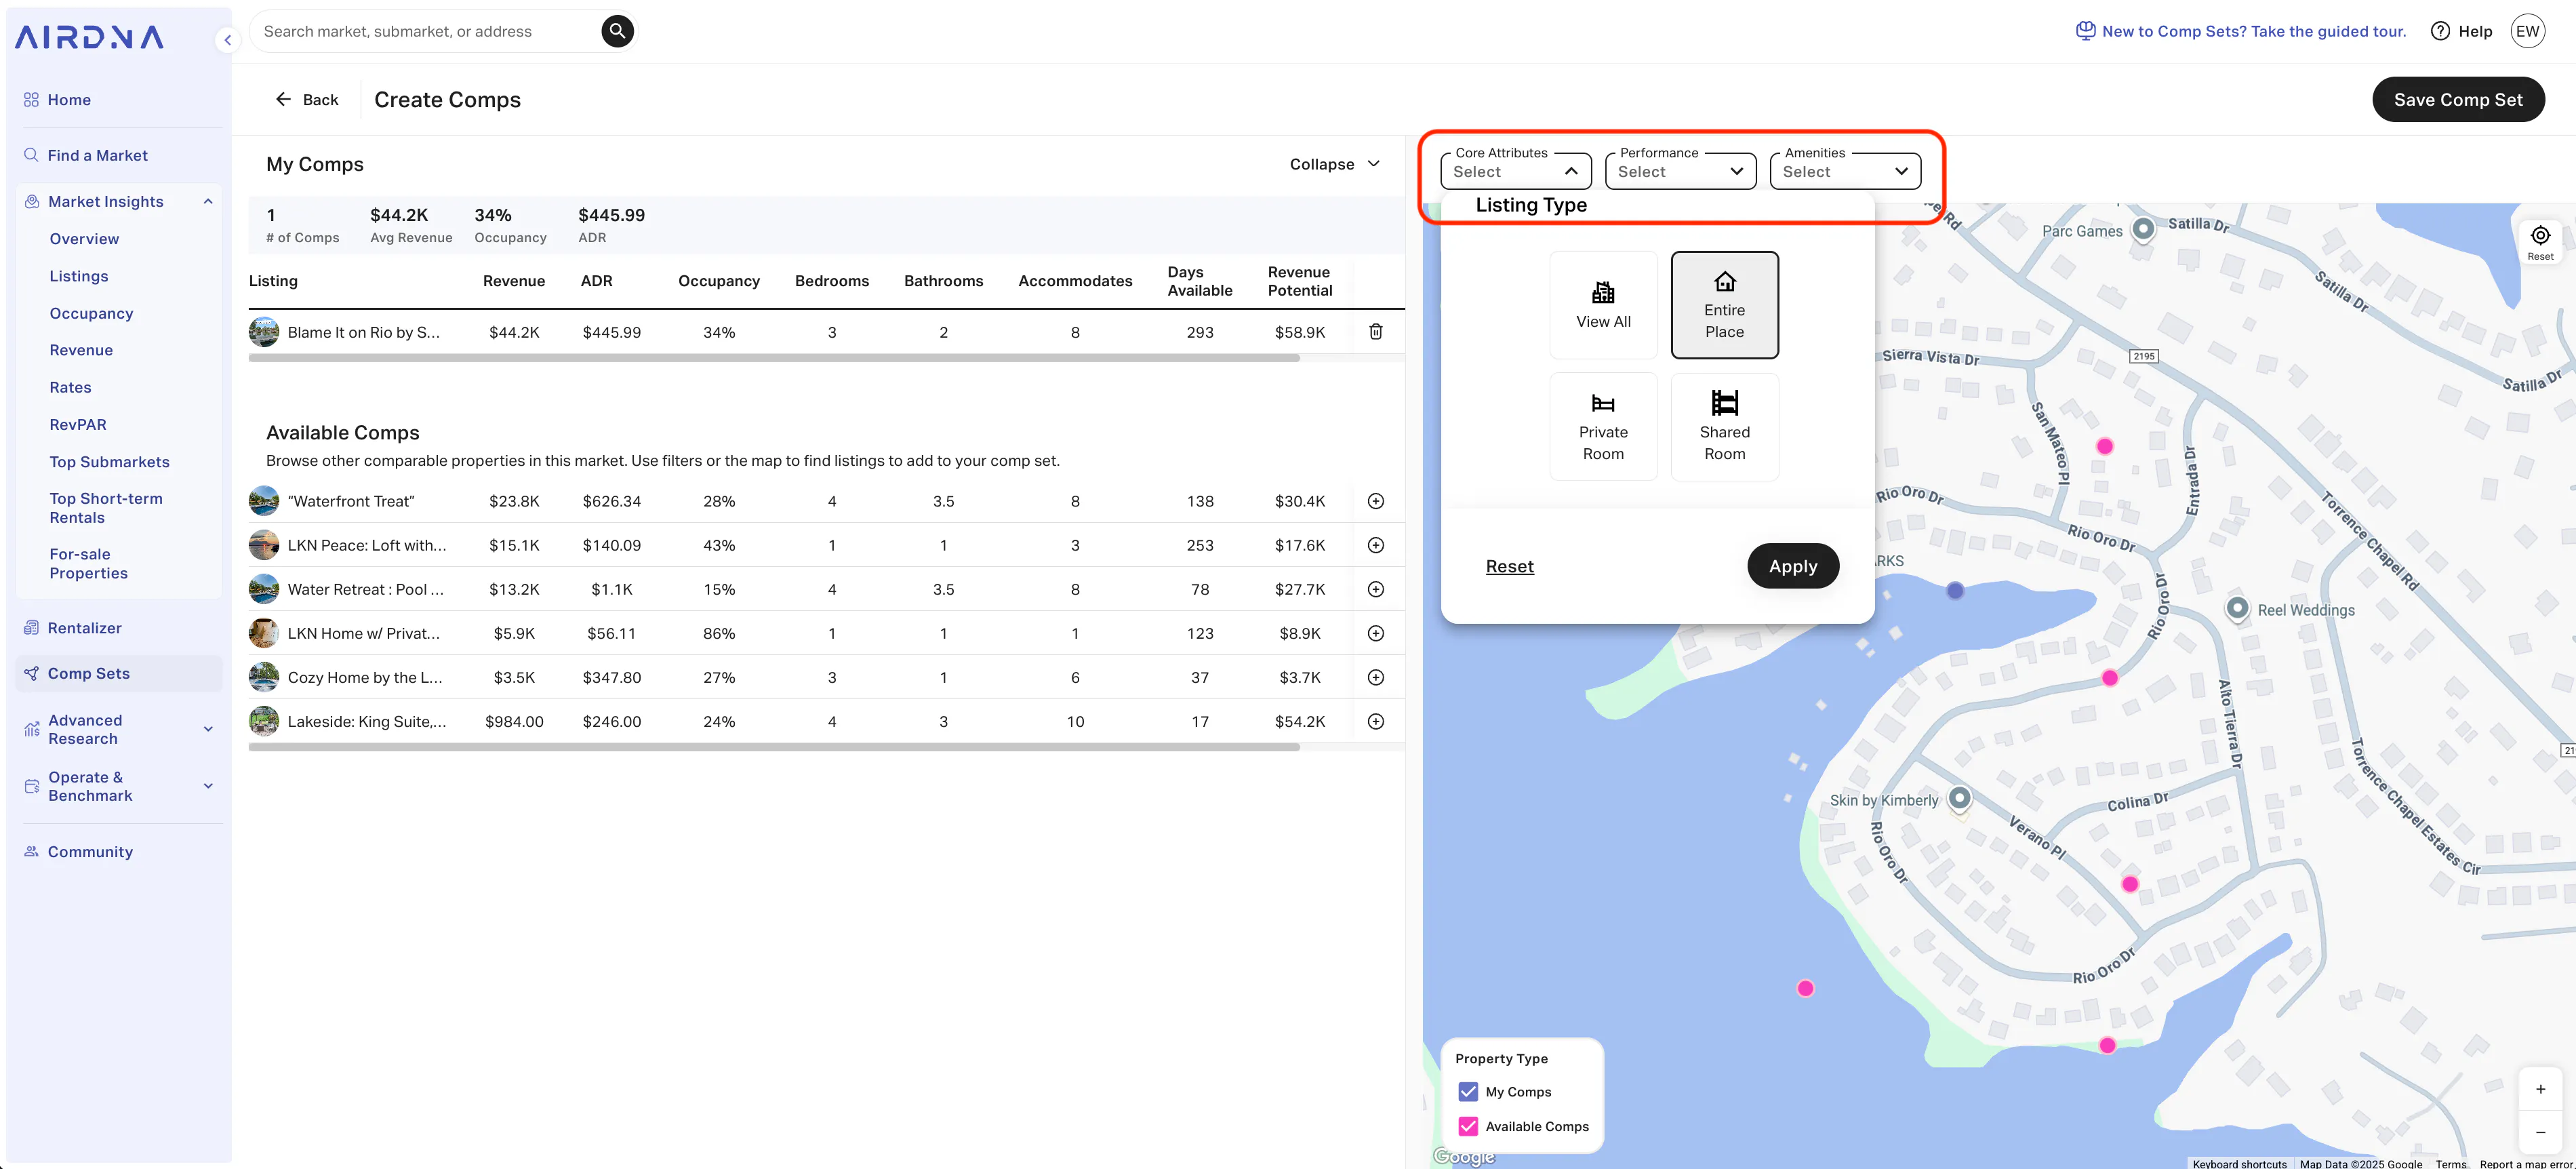Open Revenue in the sidebar
2576x1169 pixels.
(x=81, y=350)
